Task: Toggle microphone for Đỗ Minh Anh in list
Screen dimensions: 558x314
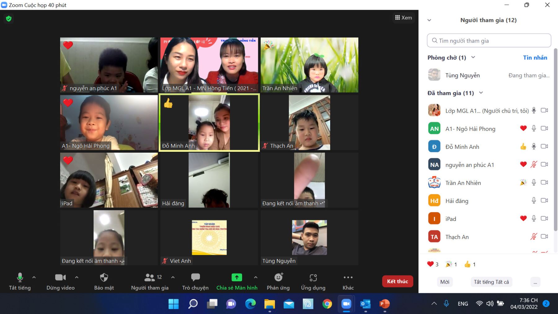Action: click(534, 146)
